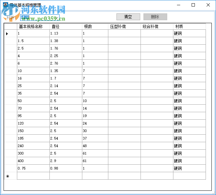Click the strand count cell 48
The image size is (216, 195).
point(95,146)
